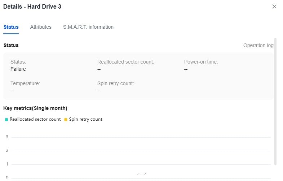Click the chart y-axis label 2
This screenshot has height=181, width=283.
tap(7, 150)
